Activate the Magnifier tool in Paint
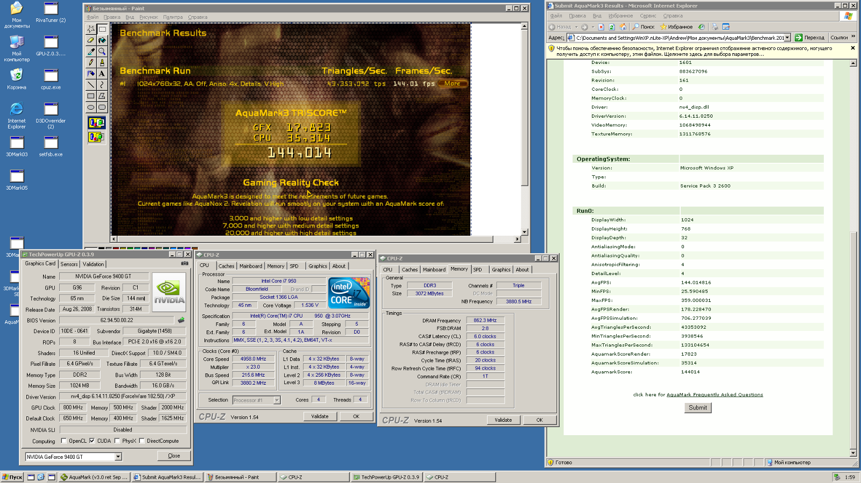 pyautogui.click(x=102, y=52)
